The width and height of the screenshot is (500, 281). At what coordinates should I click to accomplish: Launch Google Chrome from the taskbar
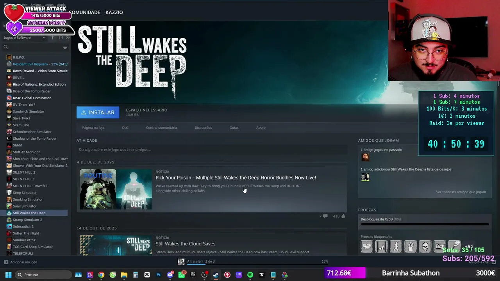point(101,275)
